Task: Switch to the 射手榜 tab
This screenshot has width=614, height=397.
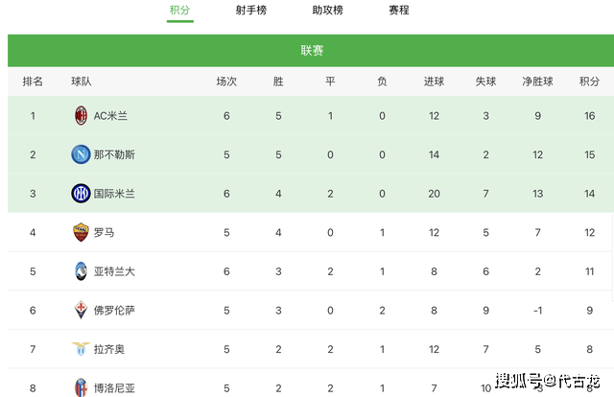Action: pos(251,10)
